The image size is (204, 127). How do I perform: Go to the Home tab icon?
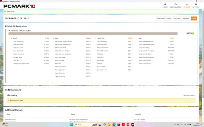click(x=165, y=4)
